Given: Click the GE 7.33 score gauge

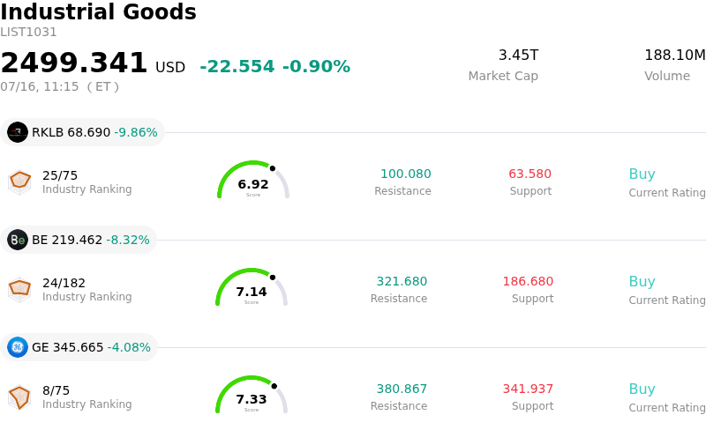Looking at the screenshot, I should tap(252, 395).
